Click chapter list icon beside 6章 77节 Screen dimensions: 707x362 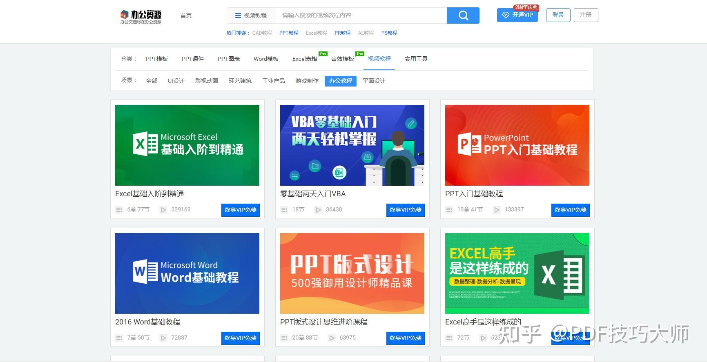tap(119, 210)
